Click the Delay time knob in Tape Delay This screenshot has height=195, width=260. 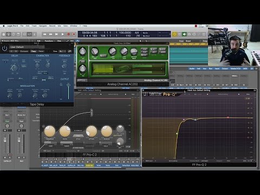coord(14,68)
